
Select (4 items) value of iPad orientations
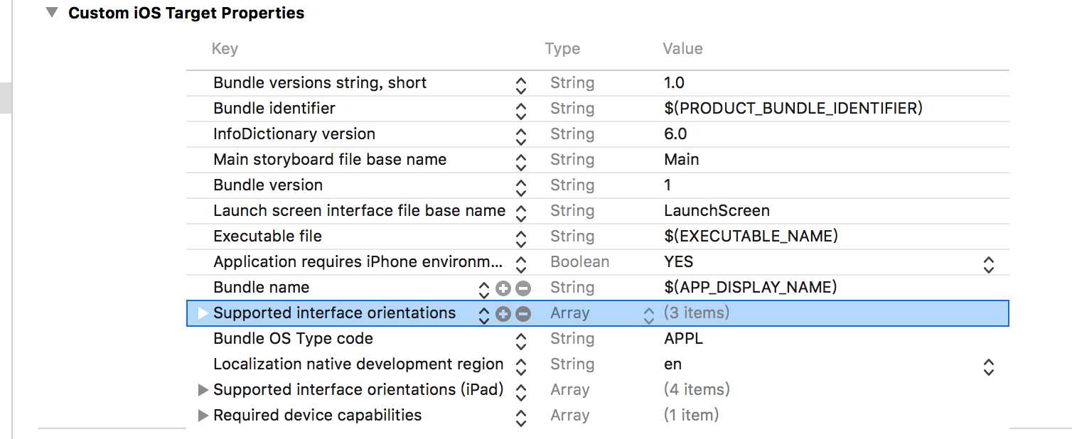pos(697,390)
